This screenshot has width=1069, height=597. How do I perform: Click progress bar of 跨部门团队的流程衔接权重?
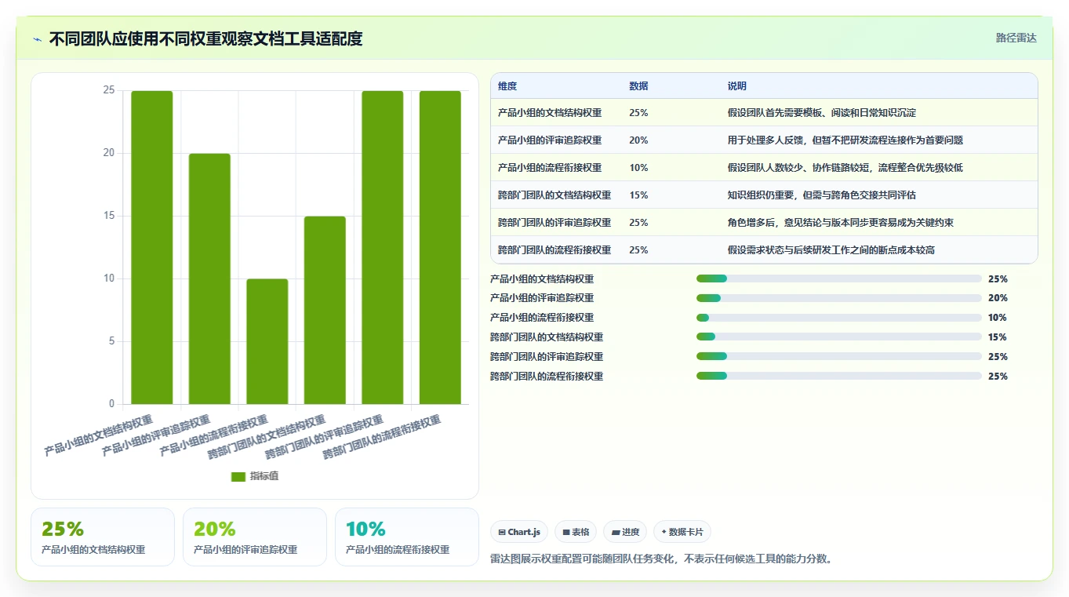[839, 377]
